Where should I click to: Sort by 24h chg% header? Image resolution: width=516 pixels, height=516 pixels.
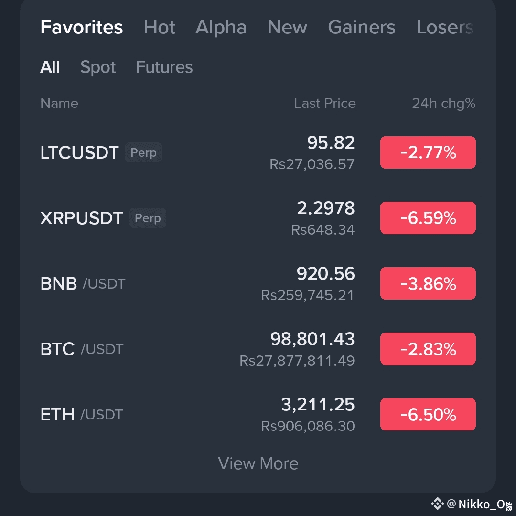coord(443,103)
